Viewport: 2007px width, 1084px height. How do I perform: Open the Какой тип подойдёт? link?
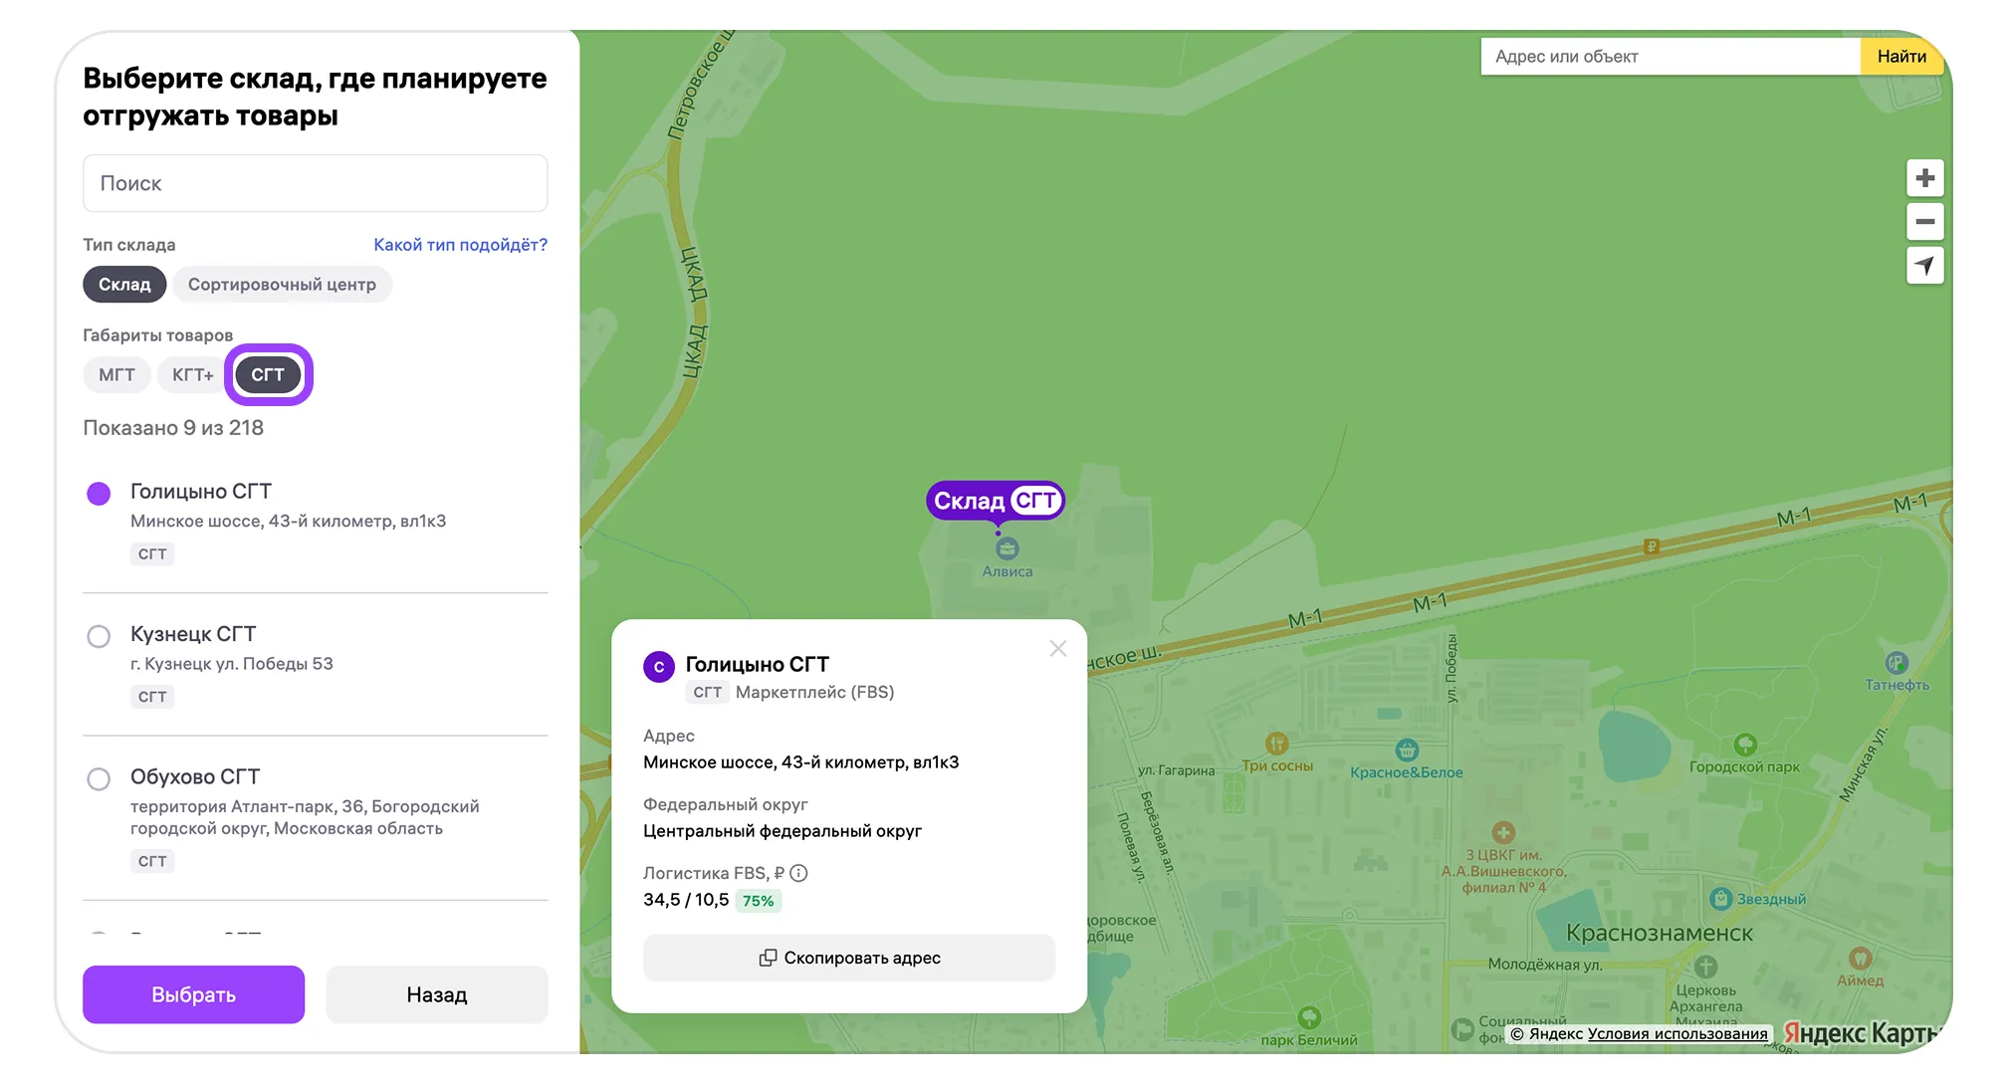click(460, 245)
